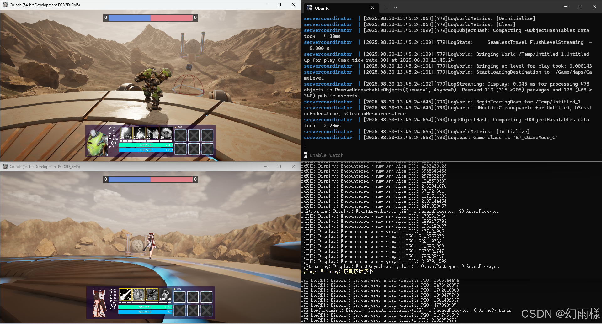This screenshot has width=602, height=324.
Task: Click the bottom Crunch window title bar
Action: coord(151,166)
